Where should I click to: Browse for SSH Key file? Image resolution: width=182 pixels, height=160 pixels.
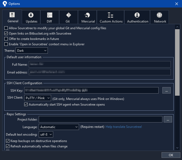click(166, 90)
